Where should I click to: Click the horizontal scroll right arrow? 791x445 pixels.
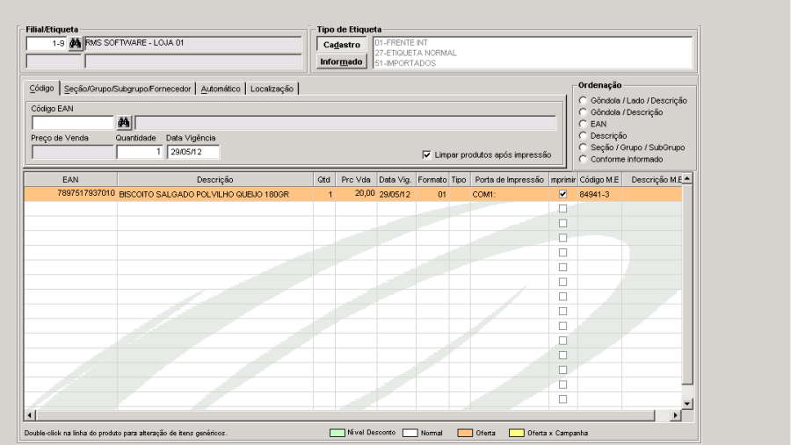point(675,415)
